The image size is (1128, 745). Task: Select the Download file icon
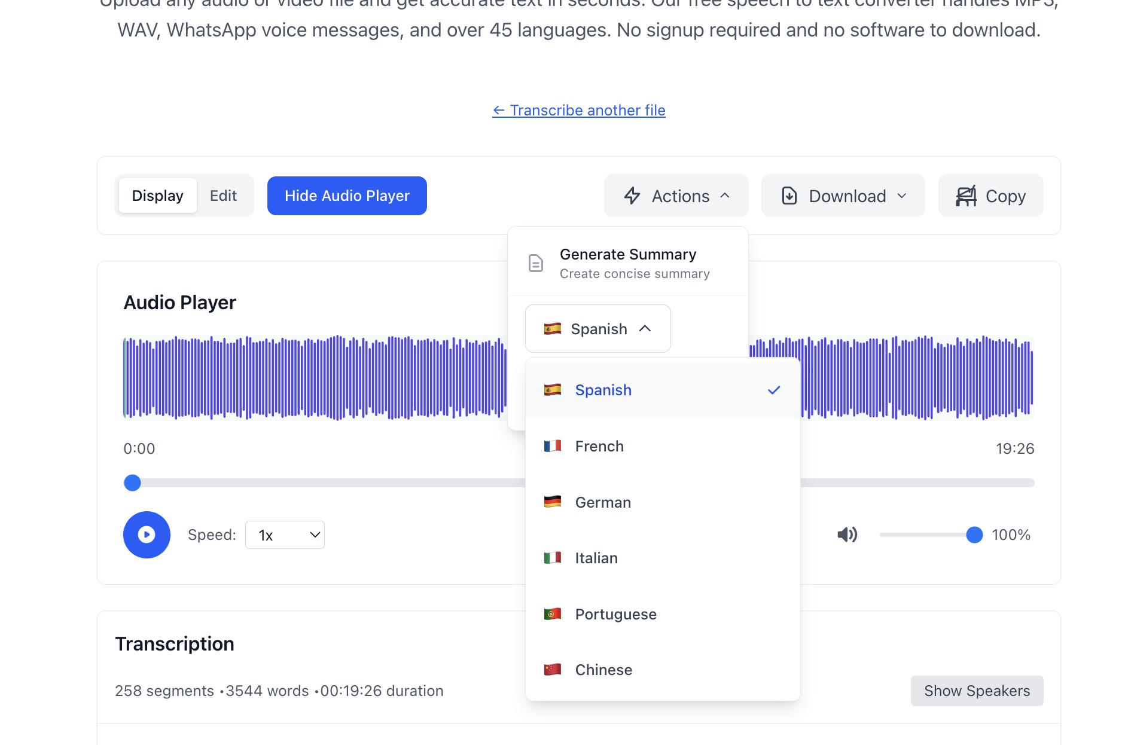(x=789, y=196)
